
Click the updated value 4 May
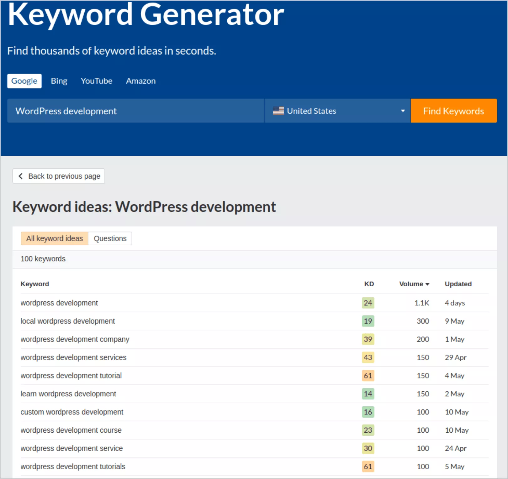point(454,376)
